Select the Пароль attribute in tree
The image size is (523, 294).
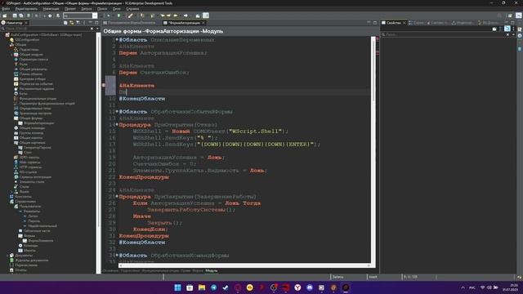pos(34,221)
